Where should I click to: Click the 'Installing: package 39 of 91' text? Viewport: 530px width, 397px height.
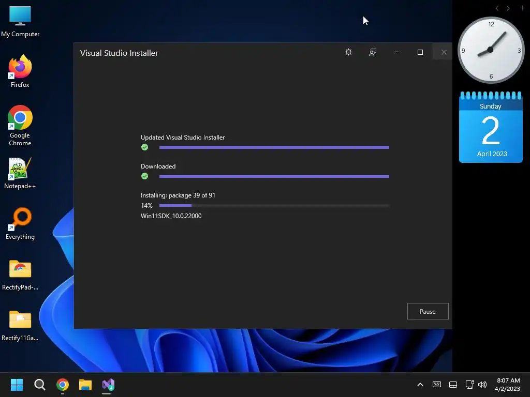tap(178, 195)
